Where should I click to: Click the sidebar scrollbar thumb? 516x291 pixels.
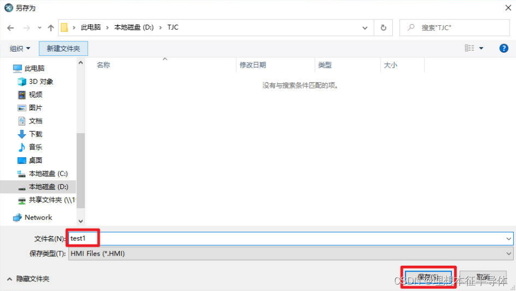[x=81, y=170]
